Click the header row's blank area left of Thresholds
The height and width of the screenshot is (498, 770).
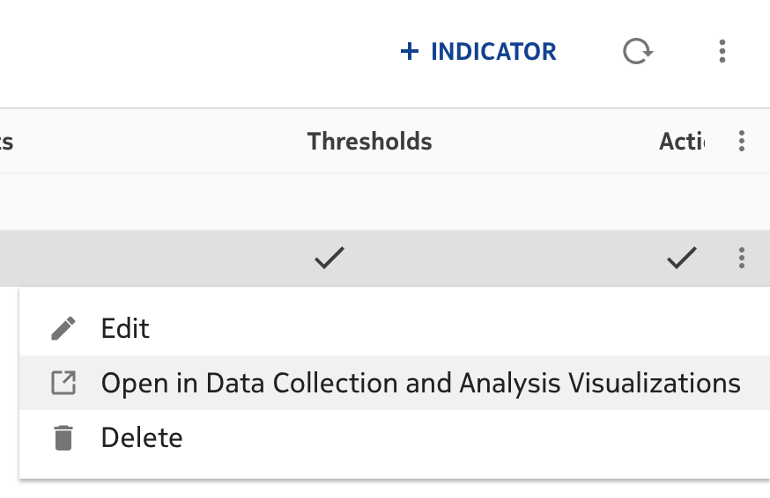tap(159, 141)
